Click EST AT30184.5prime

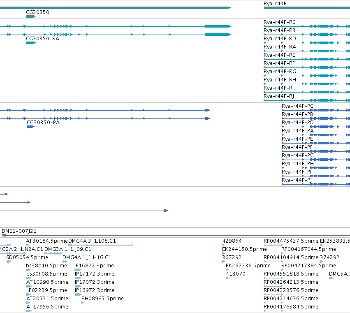pos(46,241)
